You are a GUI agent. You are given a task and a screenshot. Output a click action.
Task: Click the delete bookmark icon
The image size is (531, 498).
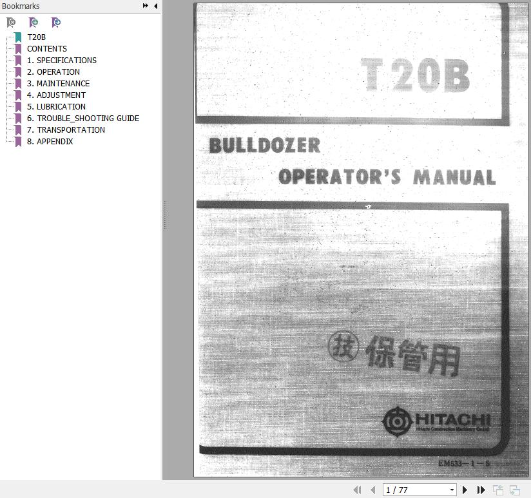11,23
